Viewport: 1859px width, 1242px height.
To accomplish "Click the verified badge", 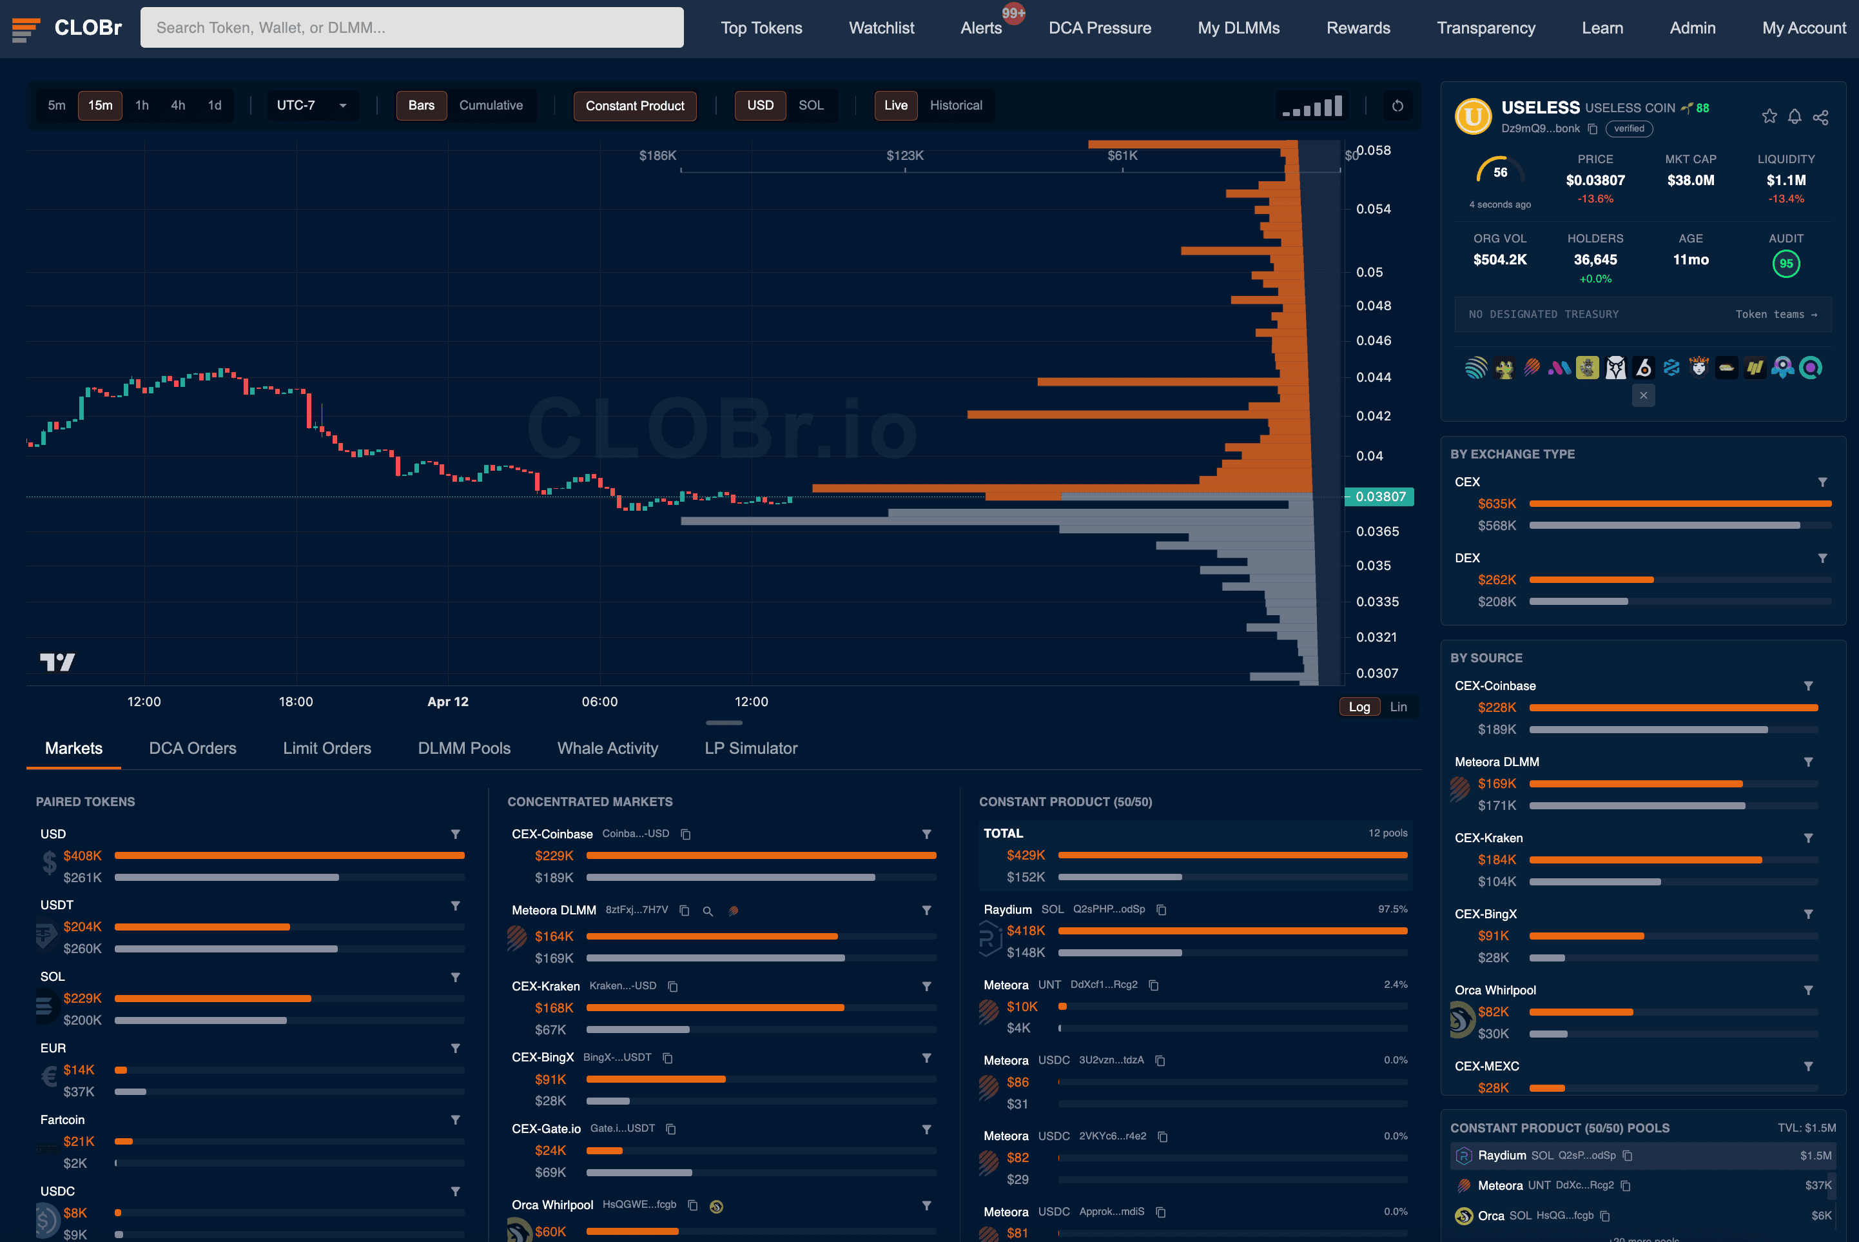I will [x=1629, y=128].
